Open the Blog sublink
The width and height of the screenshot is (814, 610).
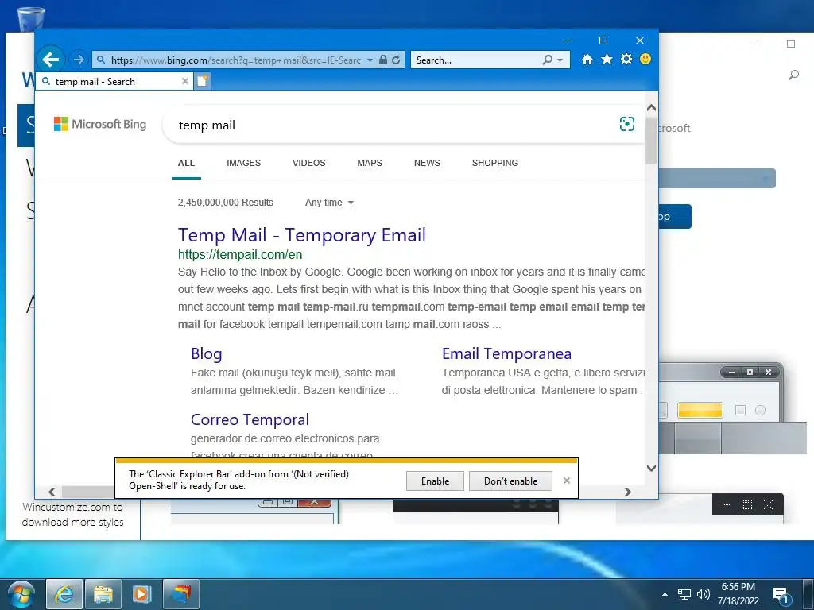[x=206, y=353]
